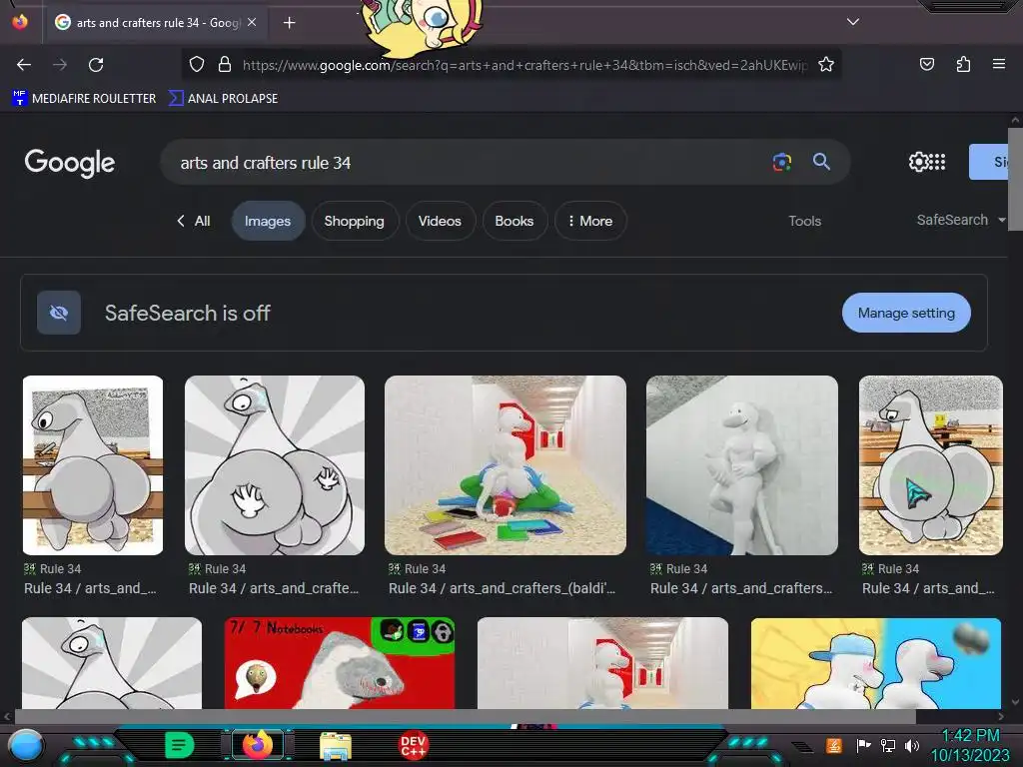The width and height of the screenshot is (1023, 767).
Task: Bookmark this page with the star icon
Action: pyautogui.click(x=826, y=64)
